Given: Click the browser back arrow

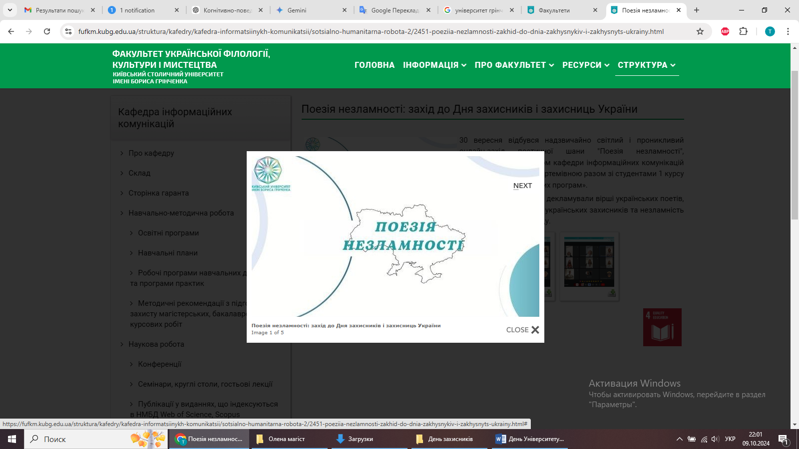Looking at the screenshot, I should [x=11, y=31].
